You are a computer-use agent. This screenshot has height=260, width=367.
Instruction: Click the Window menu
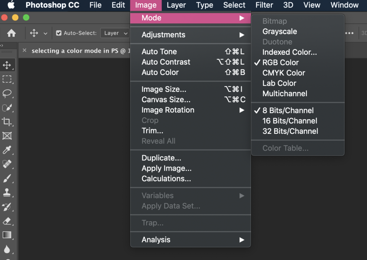point(344,5)
